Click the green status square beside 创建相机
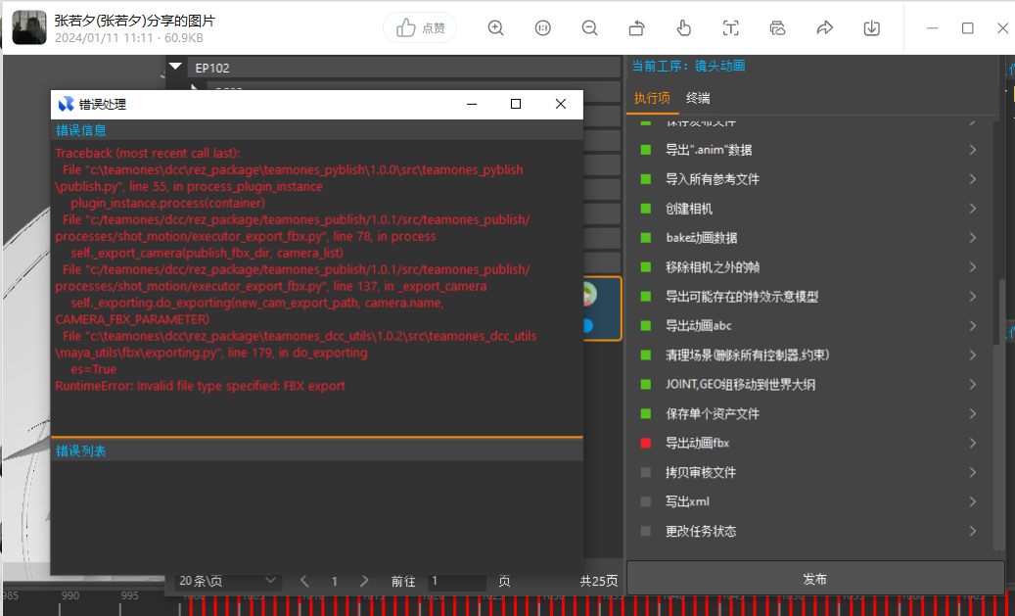 point(645,209)
